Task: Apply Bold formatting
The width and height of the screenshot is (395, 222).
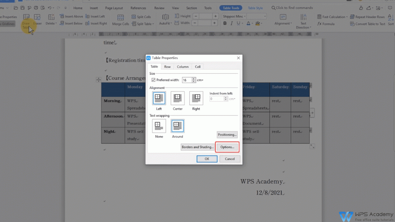Action: pos(225,24)
